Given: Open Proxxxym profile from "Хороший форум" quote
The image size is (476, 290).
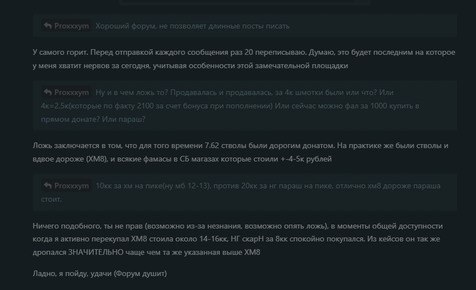Looking at the screenshot, I should pyautogui.click(x=71, y=26).
